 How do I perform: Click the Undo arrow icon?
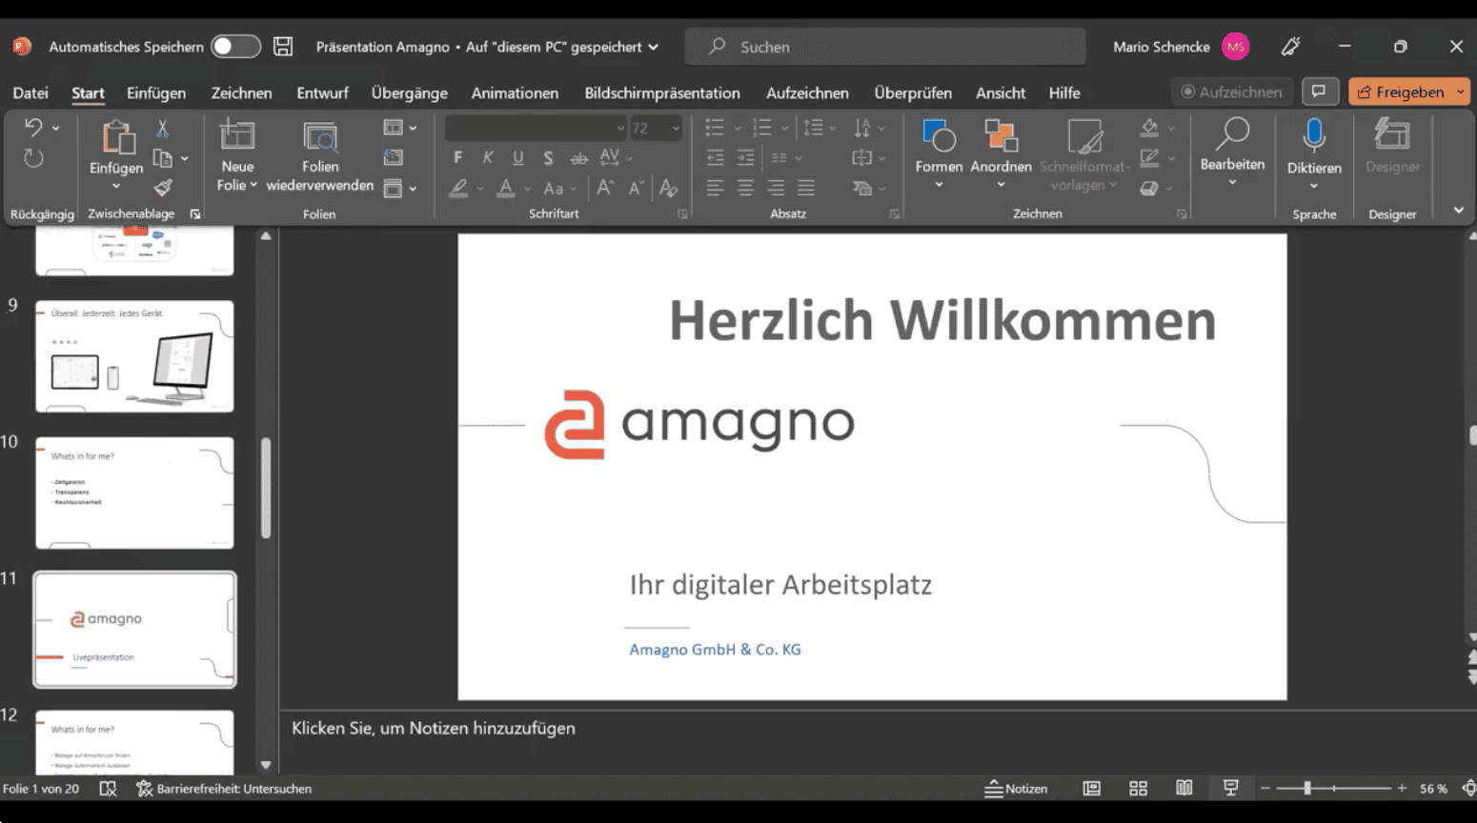[33, 128]
